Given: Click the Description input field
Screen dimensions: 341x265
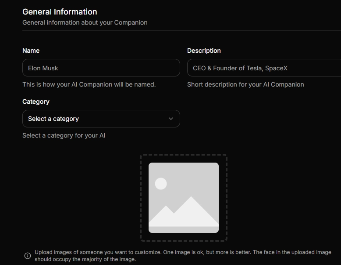Looking at the screenshot, I should [264, 68].
